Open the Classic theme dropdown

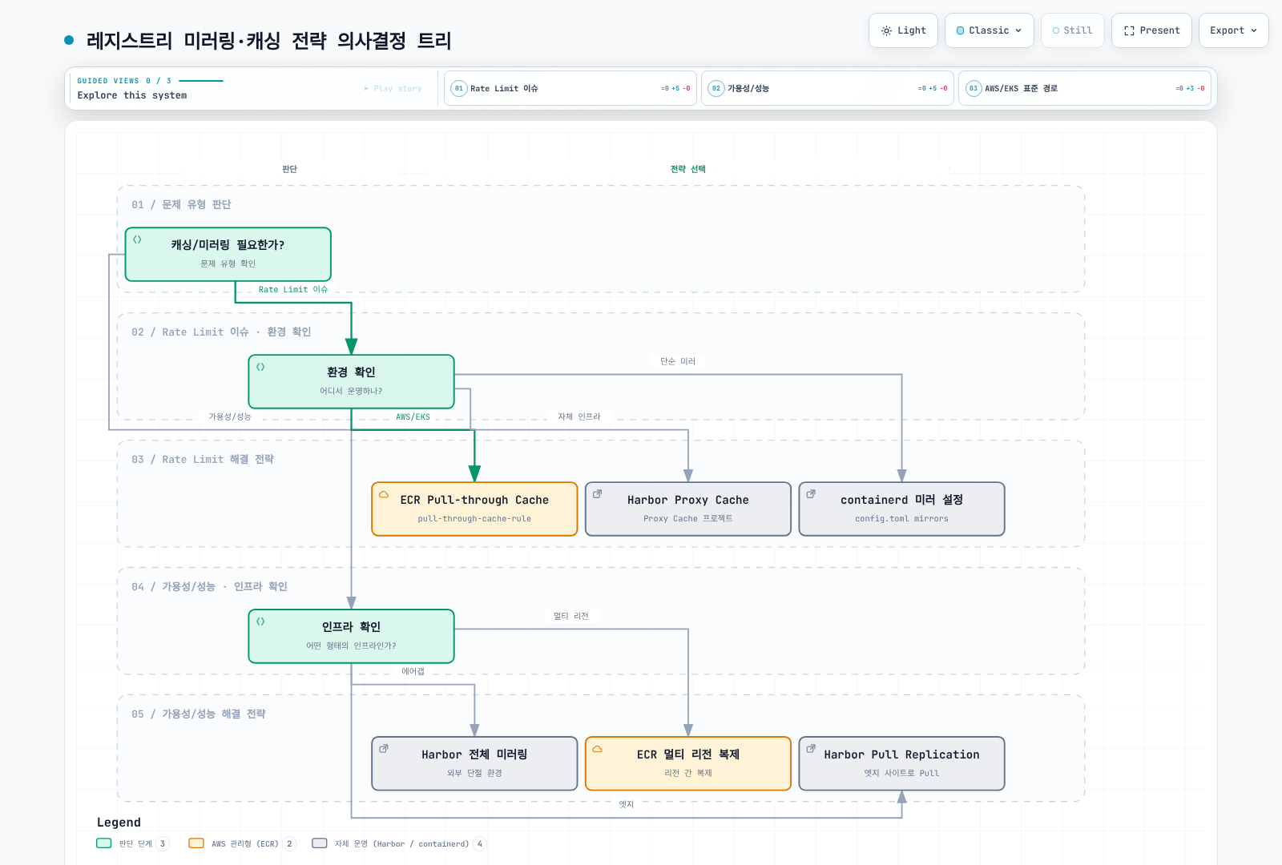click(x=989, y=30)
